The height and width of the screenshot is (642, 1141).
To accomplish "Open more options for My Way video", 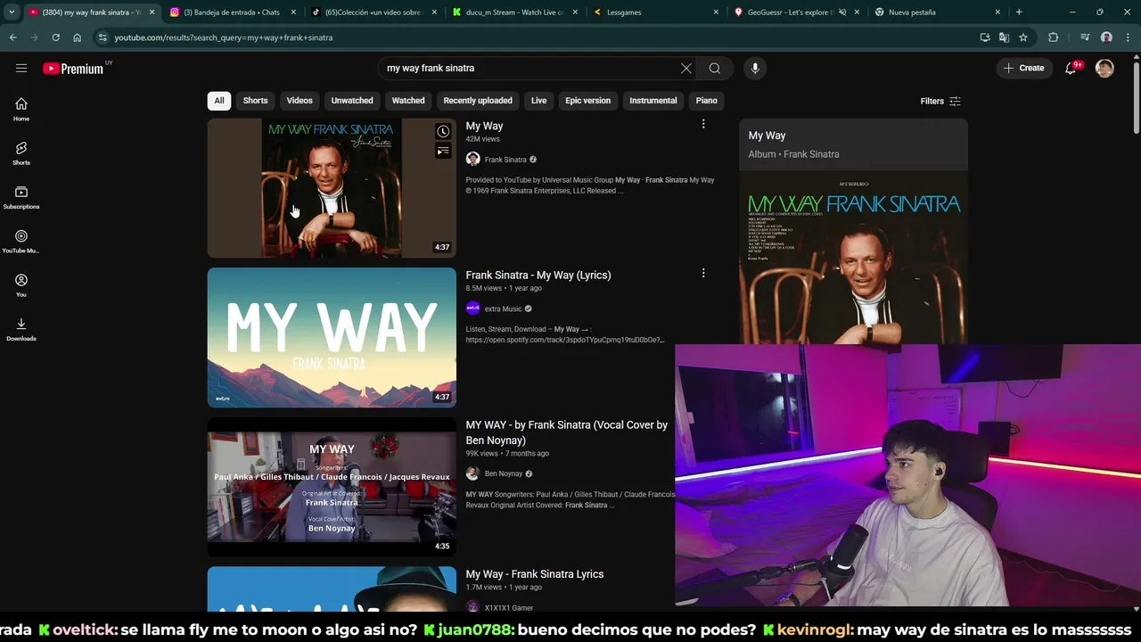I will tap(703, 125).
